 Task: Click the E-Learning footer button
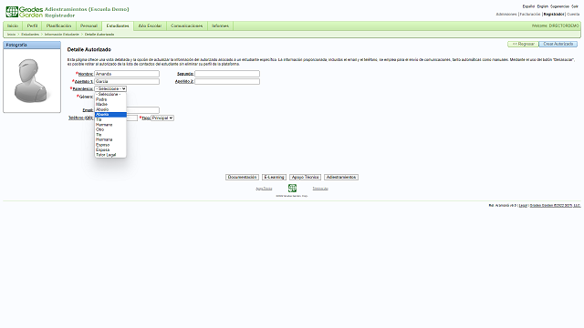274,178
